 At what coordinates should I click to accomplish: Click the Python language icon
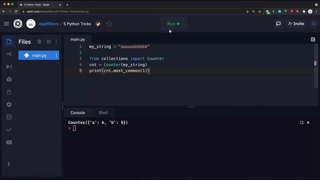pos(98,24)
